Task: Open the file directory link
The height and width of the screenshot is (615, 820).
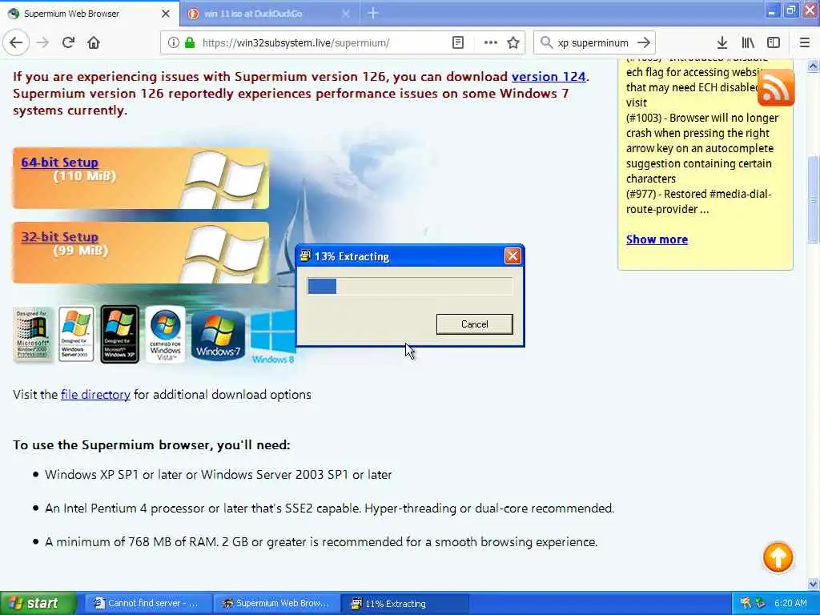Action: [96, 394]
